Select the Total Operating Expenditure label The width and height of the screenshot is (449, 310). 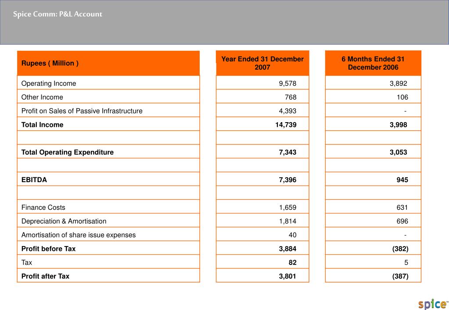pos(67,152)
